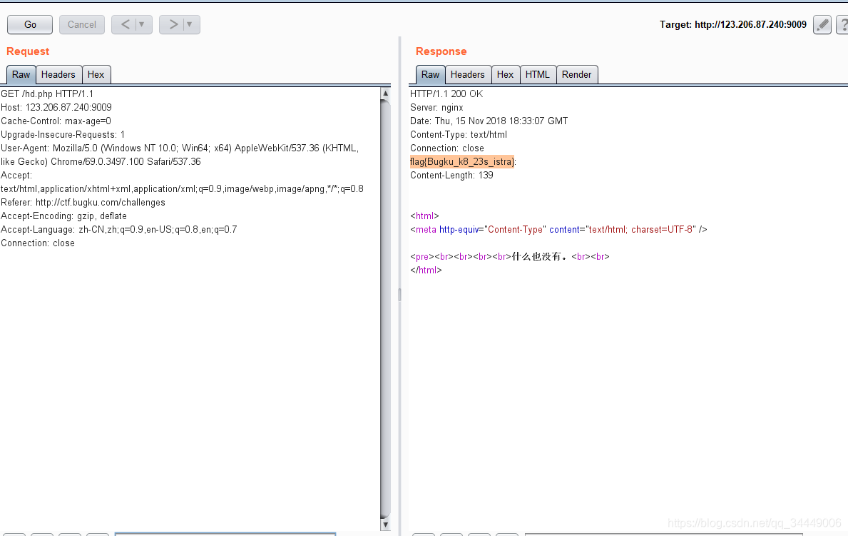Click the Cancel button
The width and height of the screenshot is (848, 536).
(82, 24)
